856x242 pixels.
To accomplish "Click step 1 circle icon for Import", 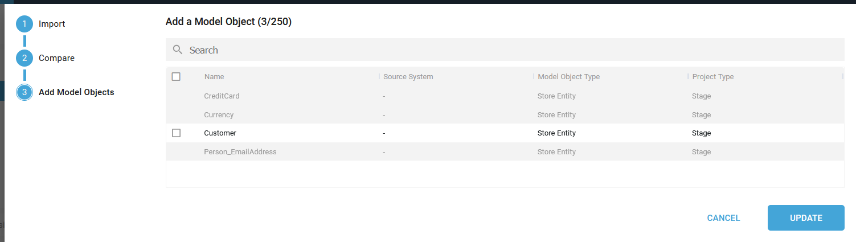I will pyautogui.click(x=24, y=24).
